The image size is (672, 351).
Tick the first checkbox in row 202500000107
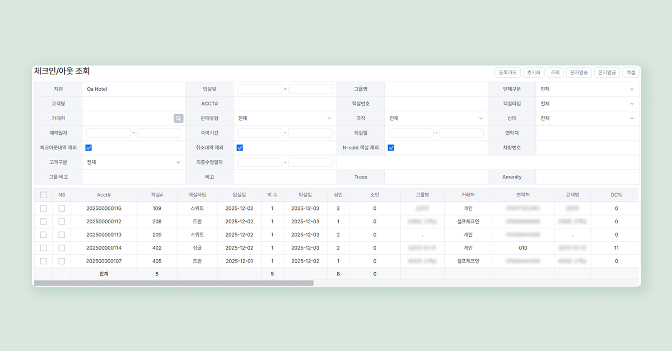click(x=43, y=261)
